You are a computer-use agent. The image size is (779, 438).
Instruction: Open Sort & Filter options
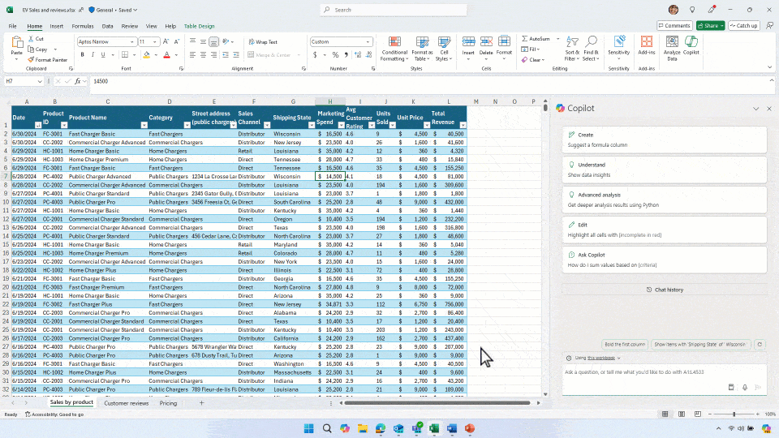point(572,49)
